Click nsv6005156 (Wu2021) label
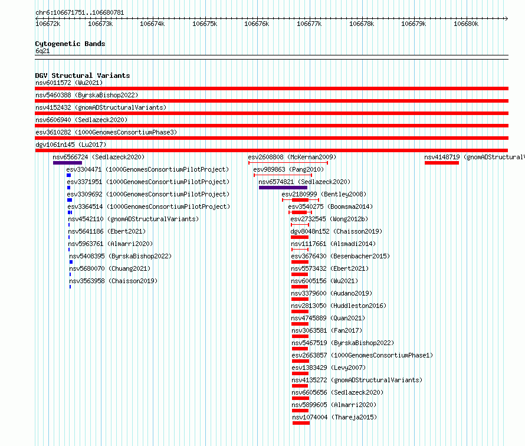The width and height of the screenshot is (525, 446). click(x=324, y=281)
